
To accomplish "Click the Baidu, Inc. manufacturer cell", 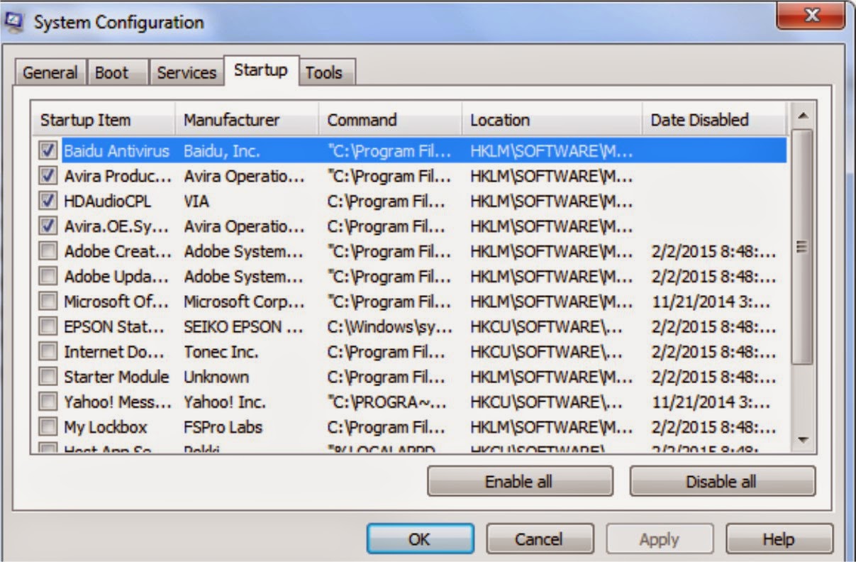I will coord(222,151).
